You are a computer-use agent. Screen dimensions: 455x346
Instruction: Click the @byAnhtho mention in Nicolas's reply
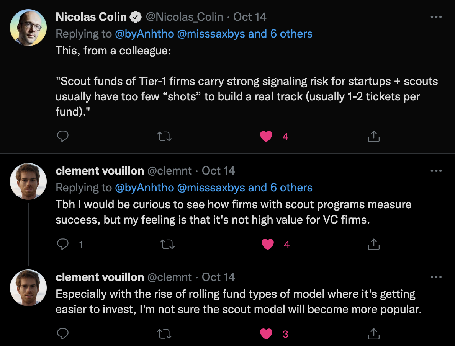144,34
